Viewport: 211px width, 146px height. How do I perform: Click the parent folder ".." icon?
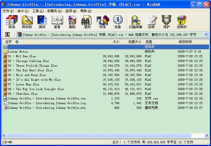pyautogui.click(x=5, y=47)
